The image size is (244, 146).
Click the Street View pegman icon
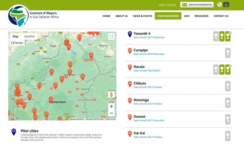click(111, 95)
